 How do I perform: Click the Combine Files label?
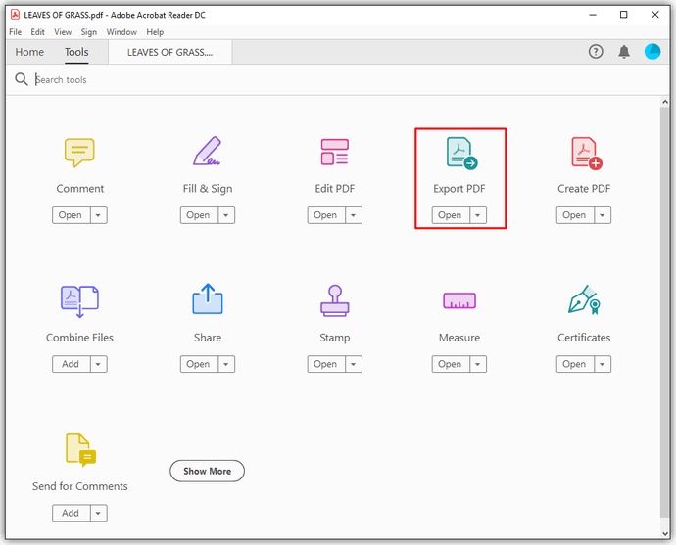(79, 338)
